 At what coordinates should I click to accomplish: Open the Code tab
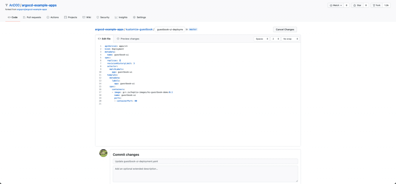pos(13,17)
